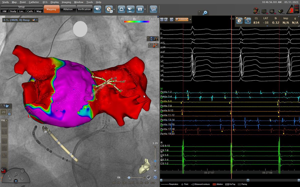Switch to the Ablation tab
This screenshot has height=187, width=300.
point(68,9)
